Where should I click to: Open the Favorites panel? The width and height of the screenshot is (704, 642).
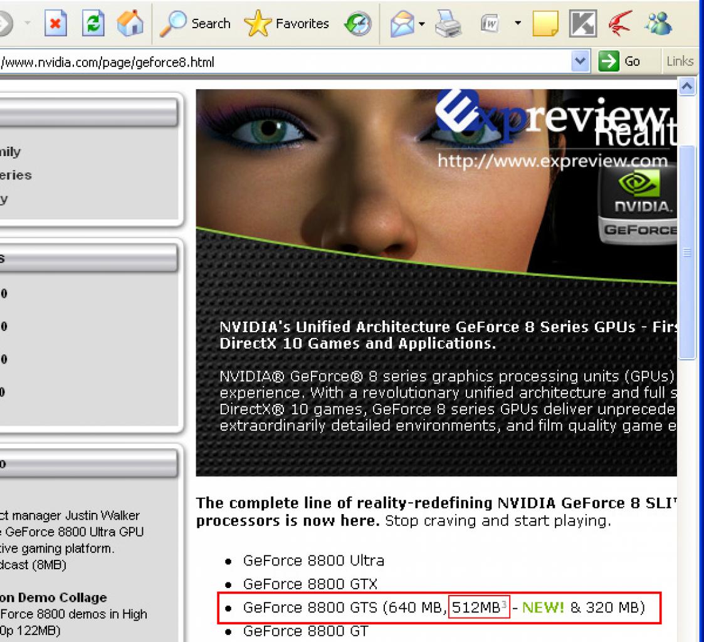point(287,23)
